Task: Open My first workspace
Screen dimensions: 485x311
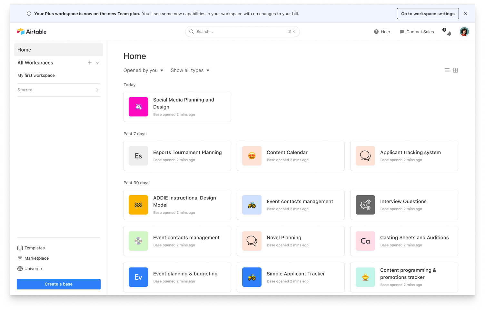Action: point(36,75)
